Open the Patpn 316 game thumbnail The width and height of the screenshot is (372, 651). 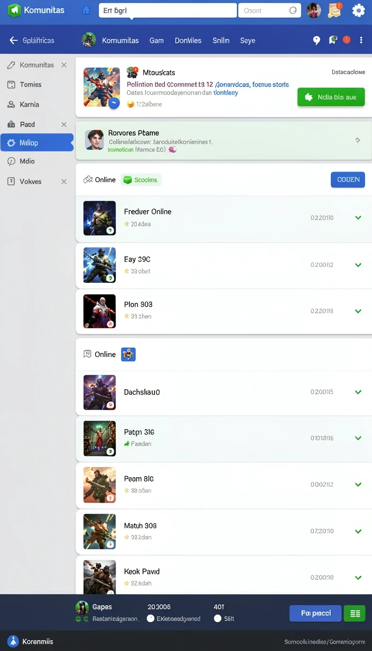(100, 438)
